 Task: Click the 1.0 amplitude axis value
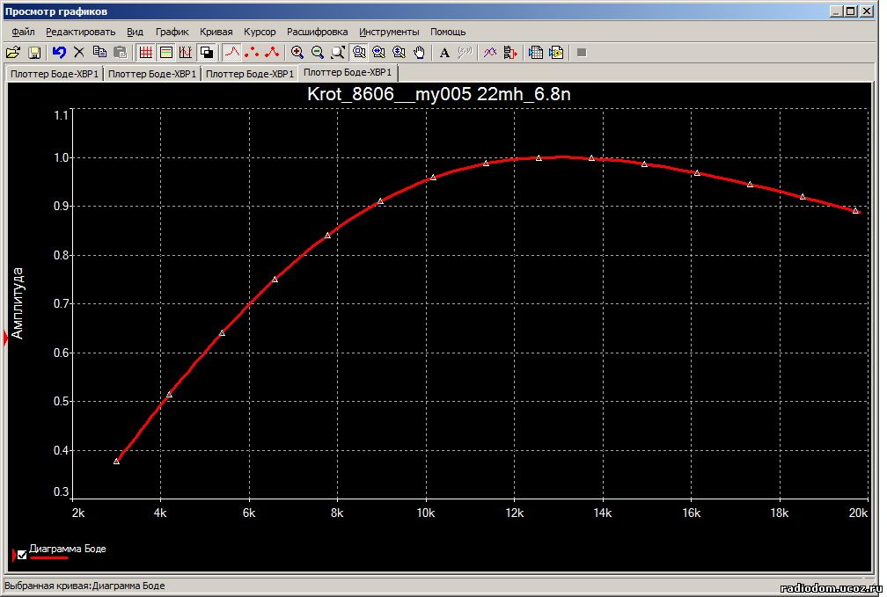tap(61, 157)
